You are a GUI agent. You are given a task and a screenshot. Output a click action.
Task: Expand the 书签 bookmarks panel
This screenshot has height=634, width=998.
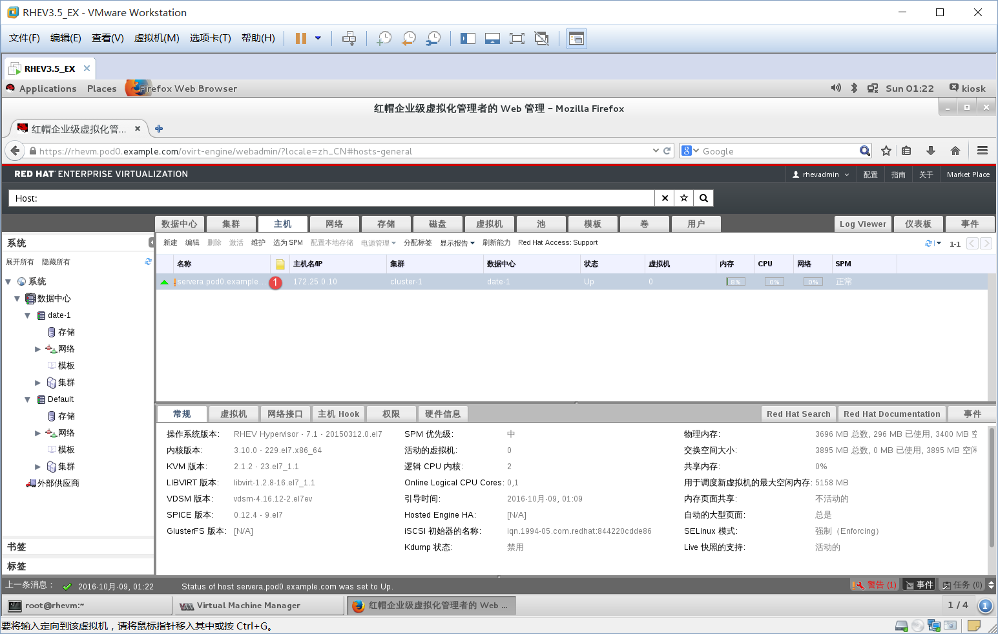point(78,547)
